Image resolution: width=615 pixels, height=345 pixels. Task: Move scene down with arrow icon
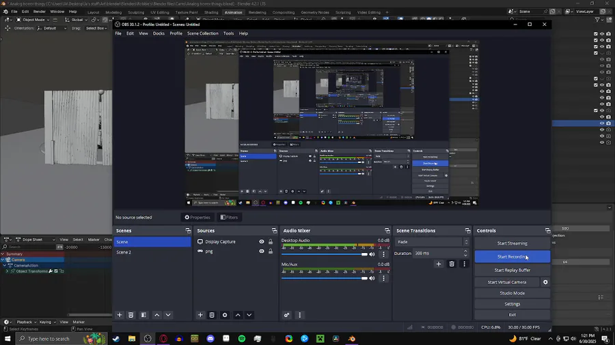point(168,315)
